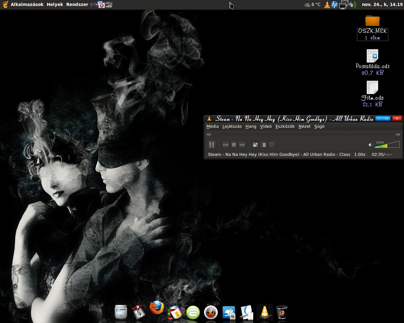
Task: Toggle VLC fullscreen mode button
Action: coord(255,145)
